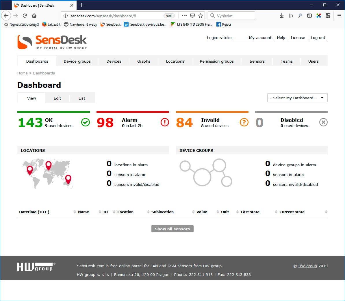This screenshot has width=345, height=301.
Task: Click the Log out link
Action: point(318,38)
